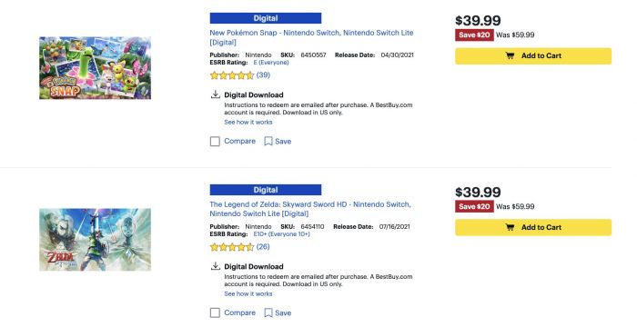Click See how it works under Pokémon Snap
Viewport: 637px width, 327px height.
click(248, 122)
